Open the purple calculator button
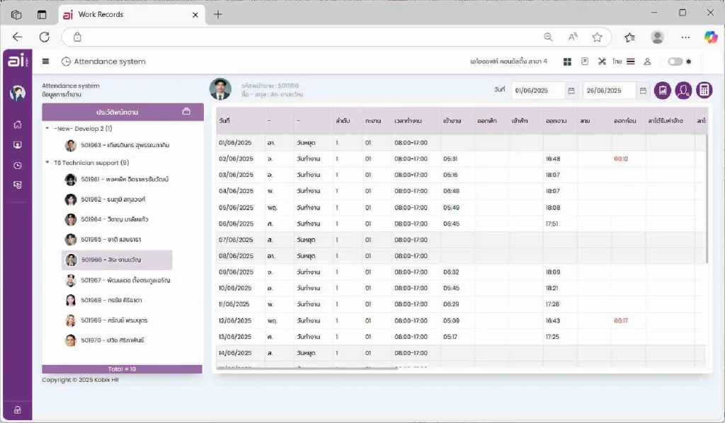This screenshot has width=725, height=423. pyautogui.click(x=704, y=90)
